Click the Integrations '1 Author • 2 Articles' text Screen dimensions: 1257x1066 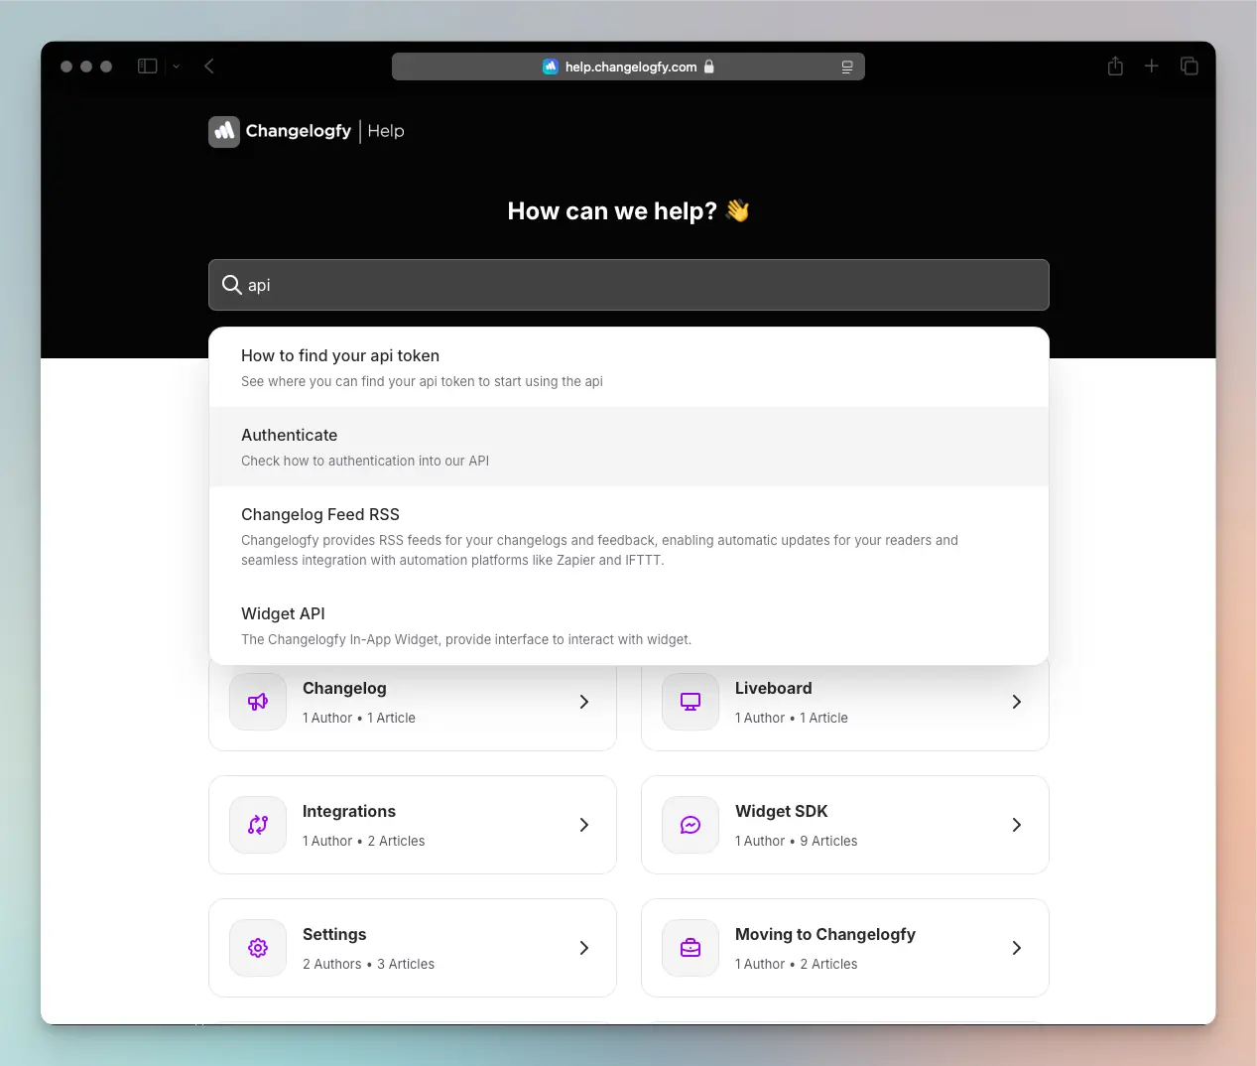pyautogui.click(x=364, y=841)
